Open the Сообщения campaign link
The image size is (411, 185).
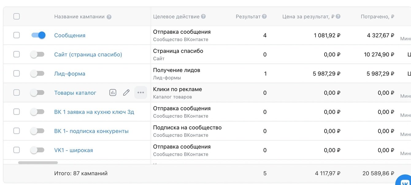pos(70,36)
